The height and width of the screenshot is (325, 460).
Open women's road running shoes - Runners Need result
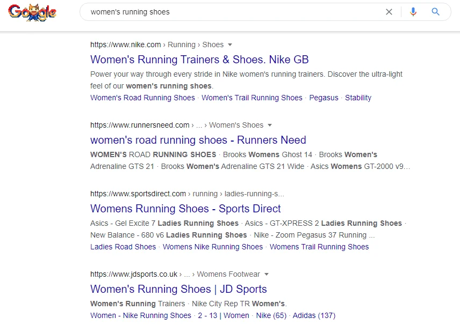pos(198,140)
